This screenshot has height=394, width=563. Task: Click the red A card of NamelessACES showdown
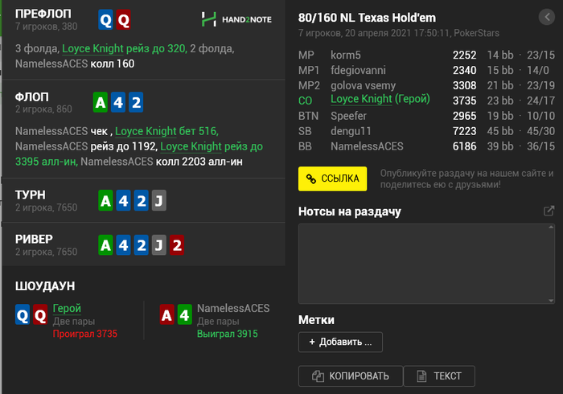(x=166, y=314)
